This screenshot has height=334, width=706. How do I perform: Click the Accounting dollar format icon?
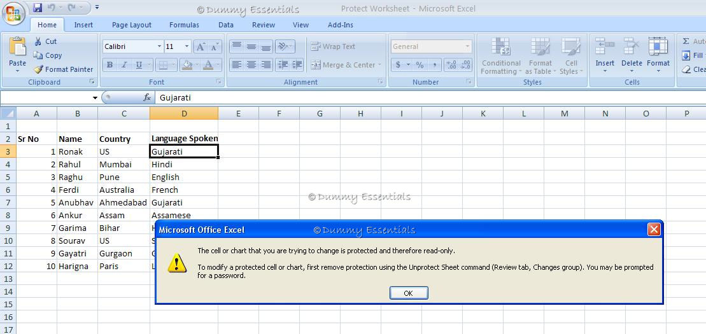coord(398,65)
